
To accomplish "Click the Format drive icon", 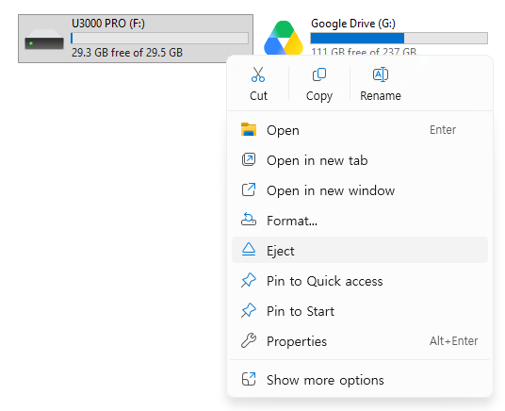I will [x=249, y=220].
